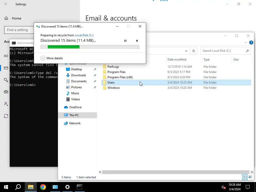
Task: Sort by Type column header
Action: 206,59
